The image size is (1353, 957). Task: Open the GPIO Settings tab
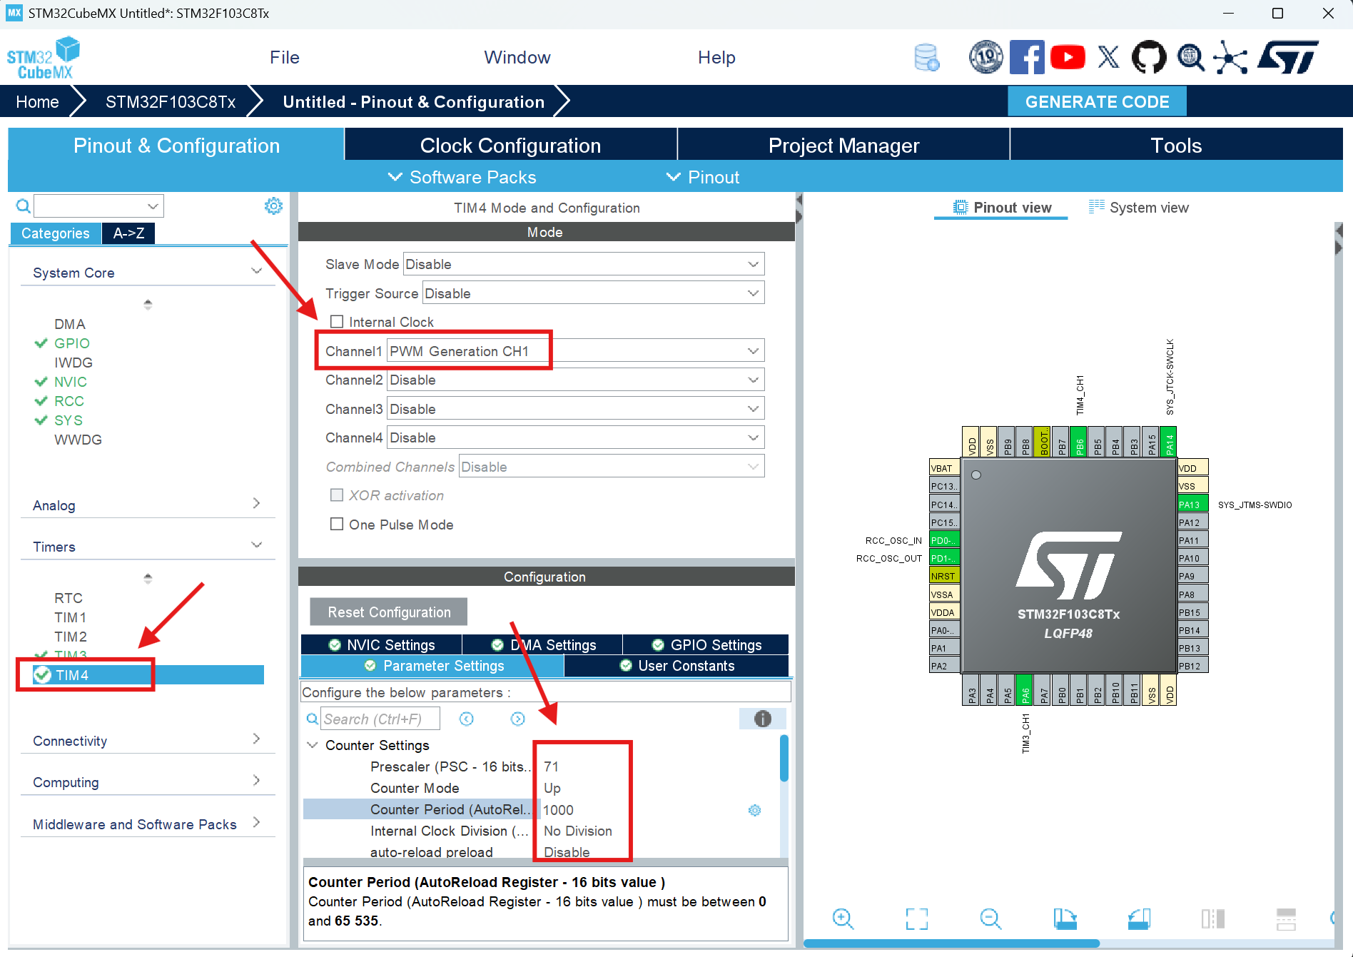coord(706,644)
